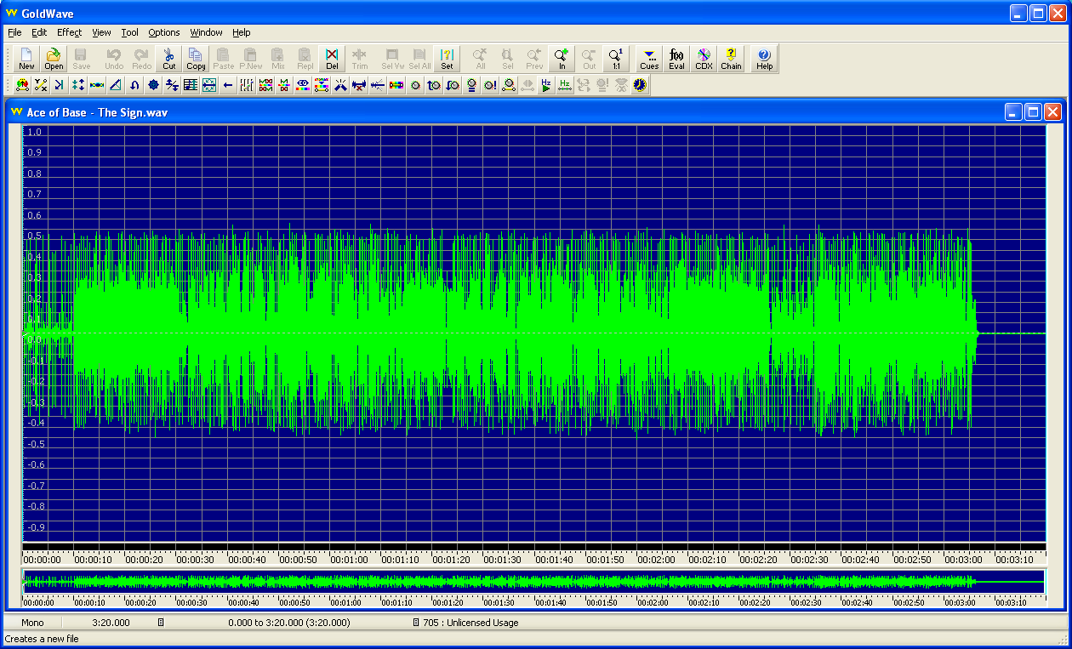Click the Repl replace button
The height and width of the screenshot is (649, 1072).
[305, 59]
